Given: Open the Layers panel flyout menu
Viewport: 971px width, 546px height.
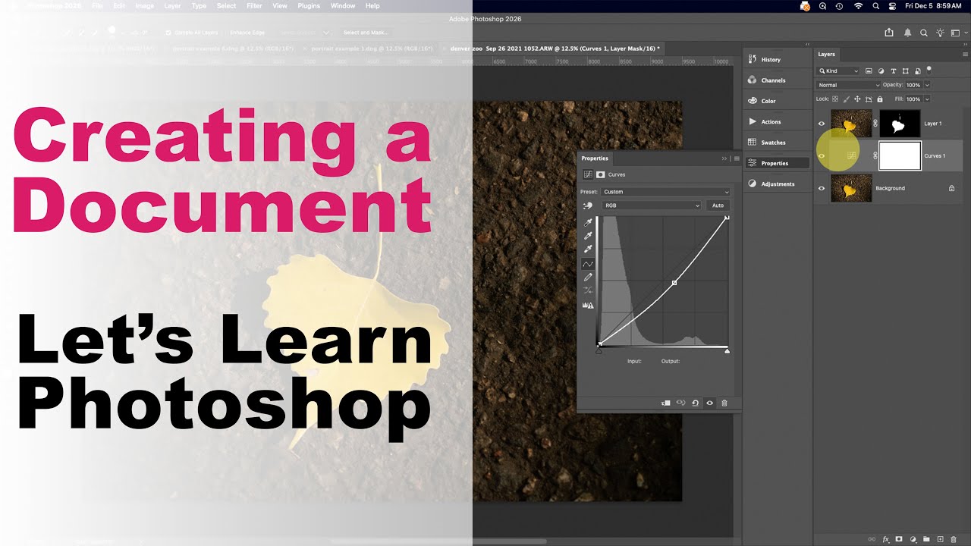Looking at the screenshot, I should point(965,55).
